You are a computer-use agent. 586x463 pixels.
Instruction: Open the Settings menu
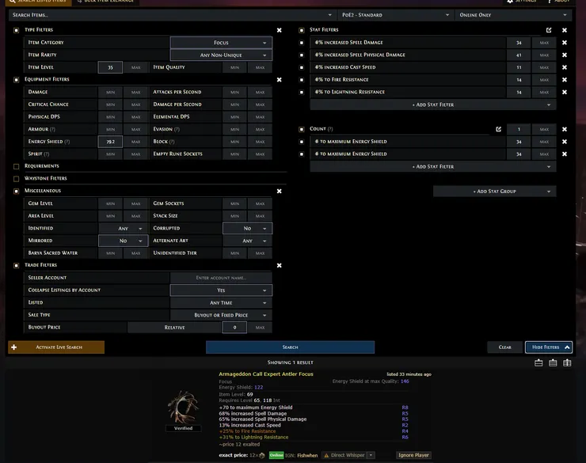(521, 2)
